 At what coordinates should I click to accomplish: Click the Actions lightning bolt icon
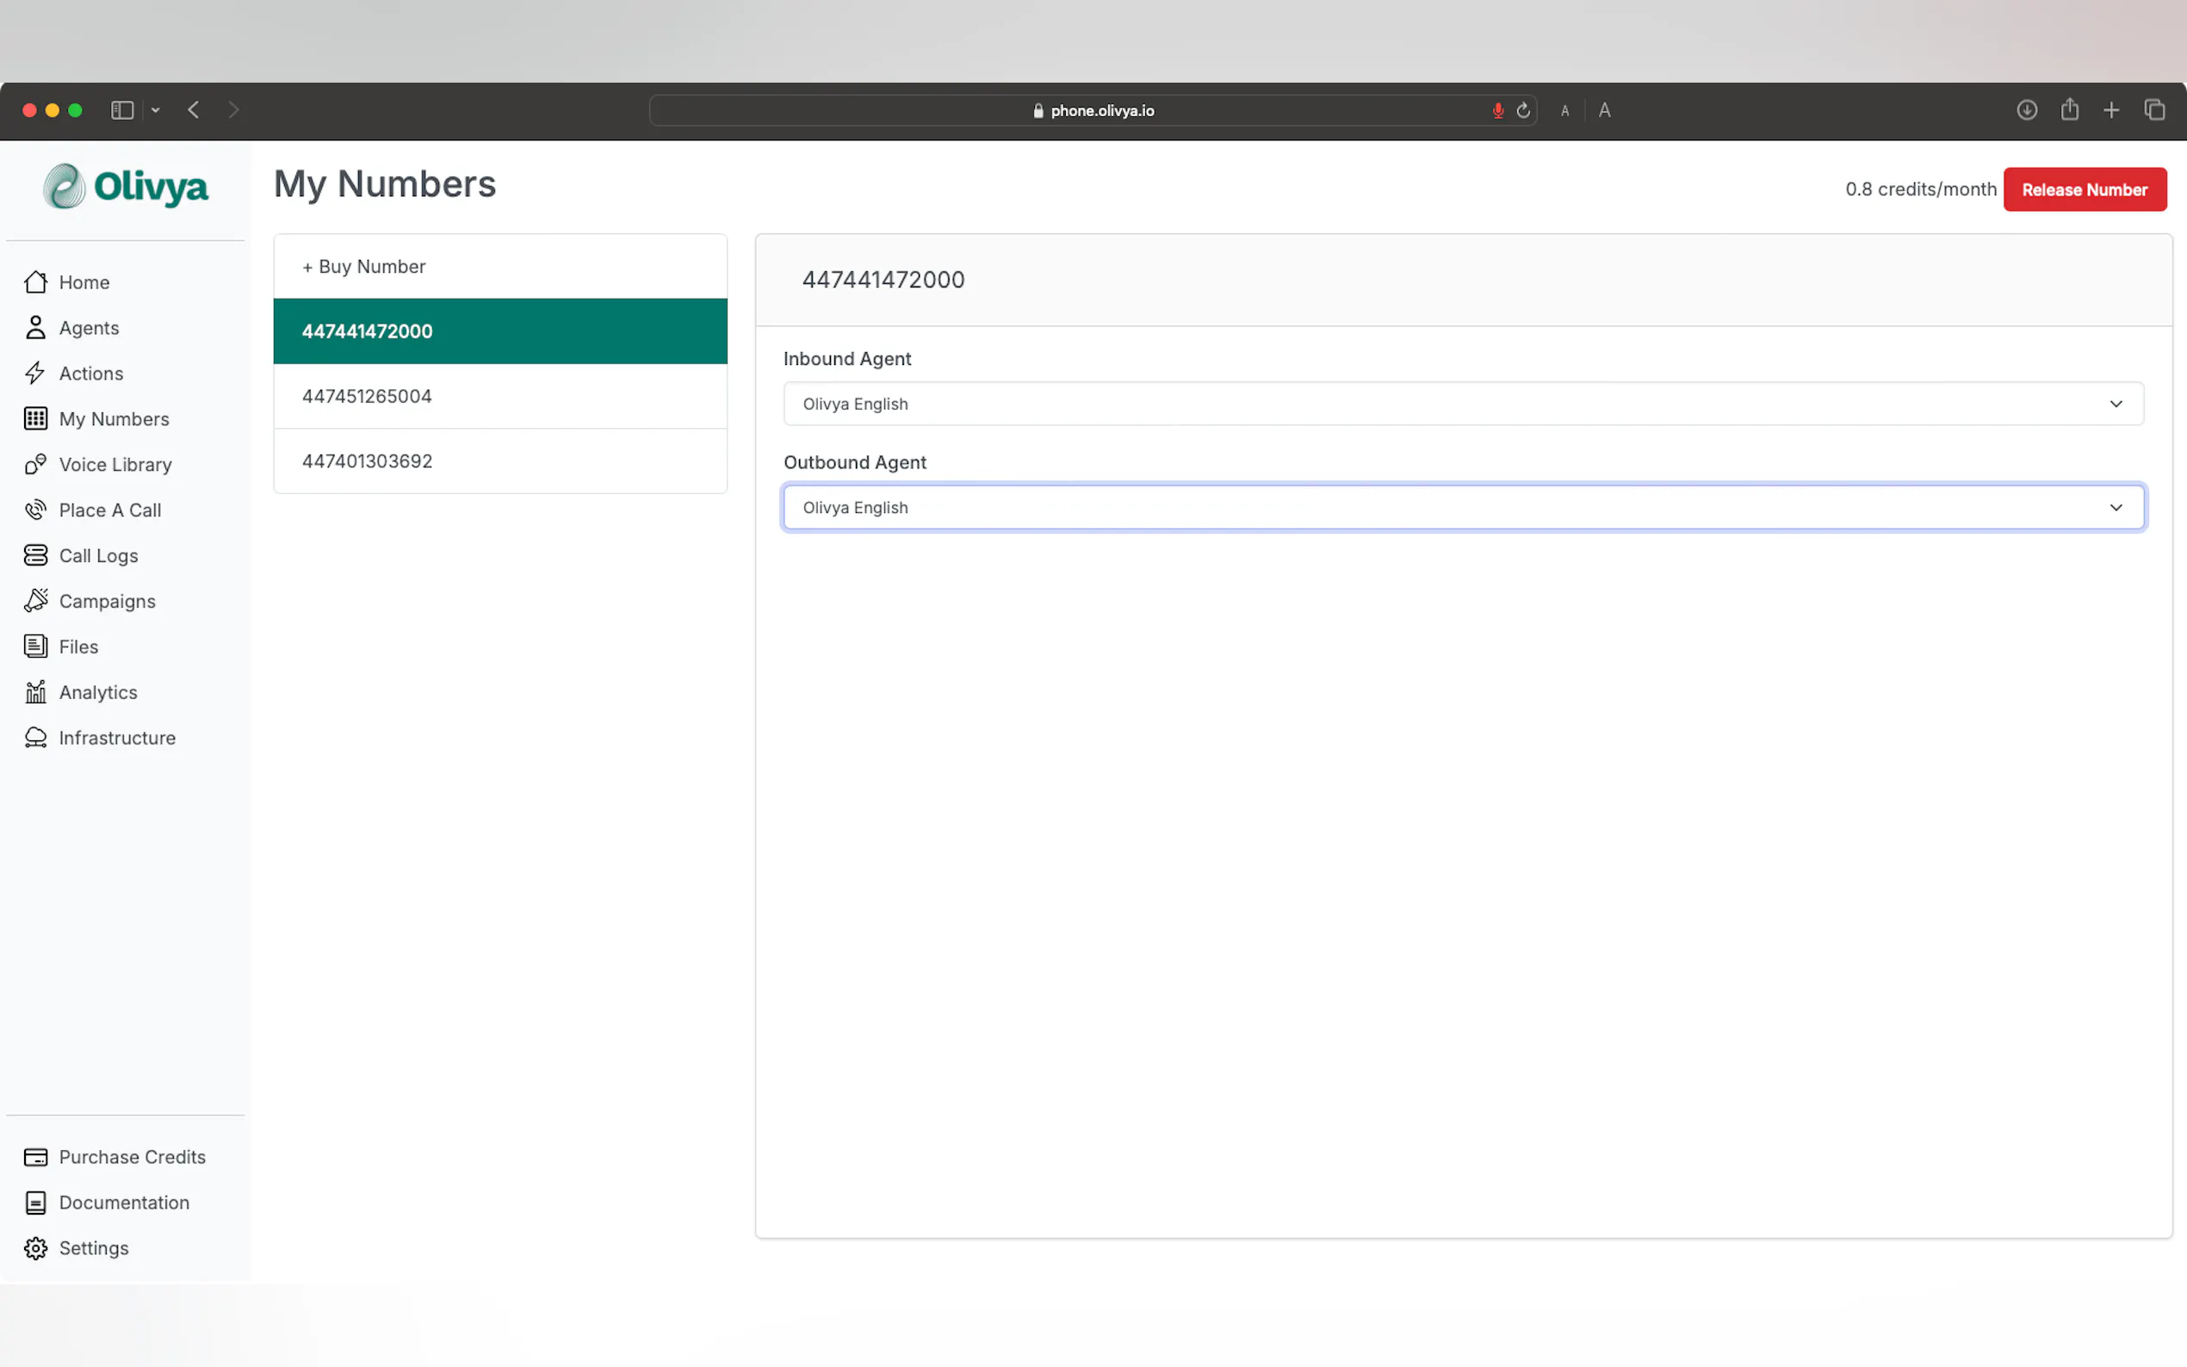point(35,374)
